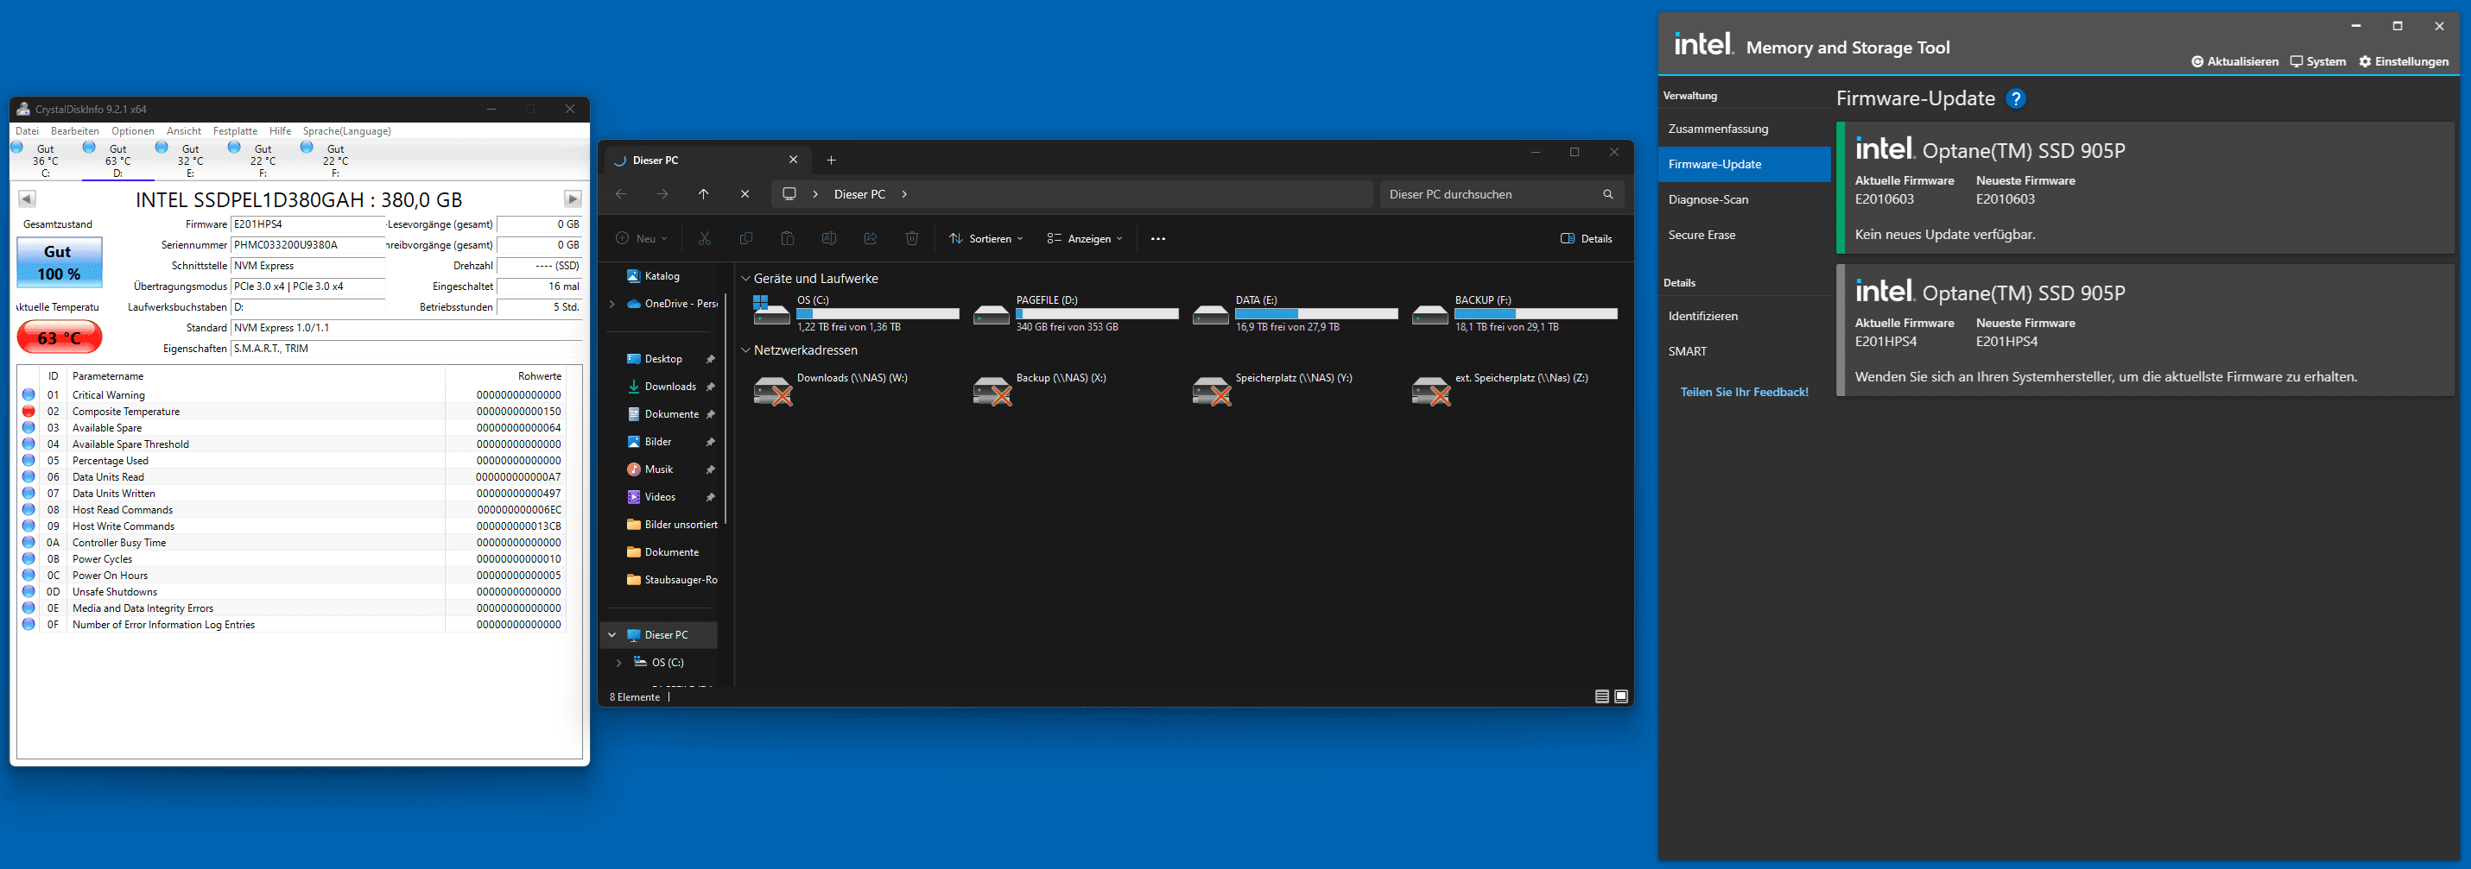Screen dimensions: 2471x869
Task: Click the Cut scissors icon in Explorer toolbar
Action: coord(704,238)
